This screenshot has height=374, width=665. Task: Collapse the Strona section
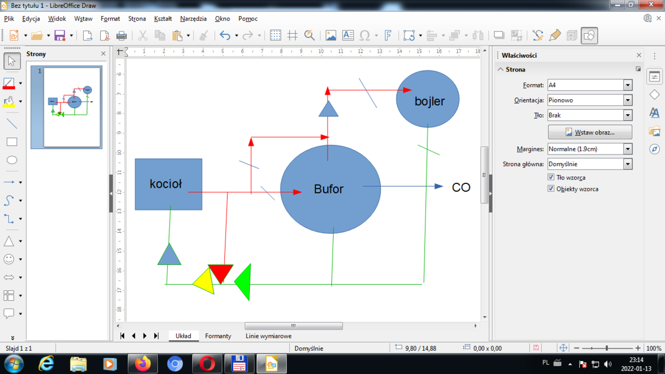click(x=501, y=70)
